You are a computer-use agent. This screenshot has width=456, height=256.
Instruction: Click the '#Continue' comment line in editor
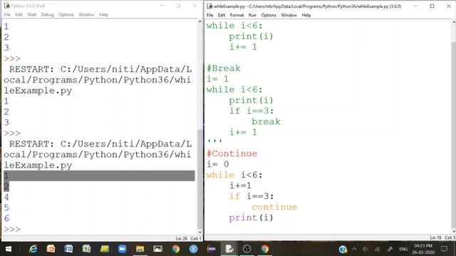(232, 154)
